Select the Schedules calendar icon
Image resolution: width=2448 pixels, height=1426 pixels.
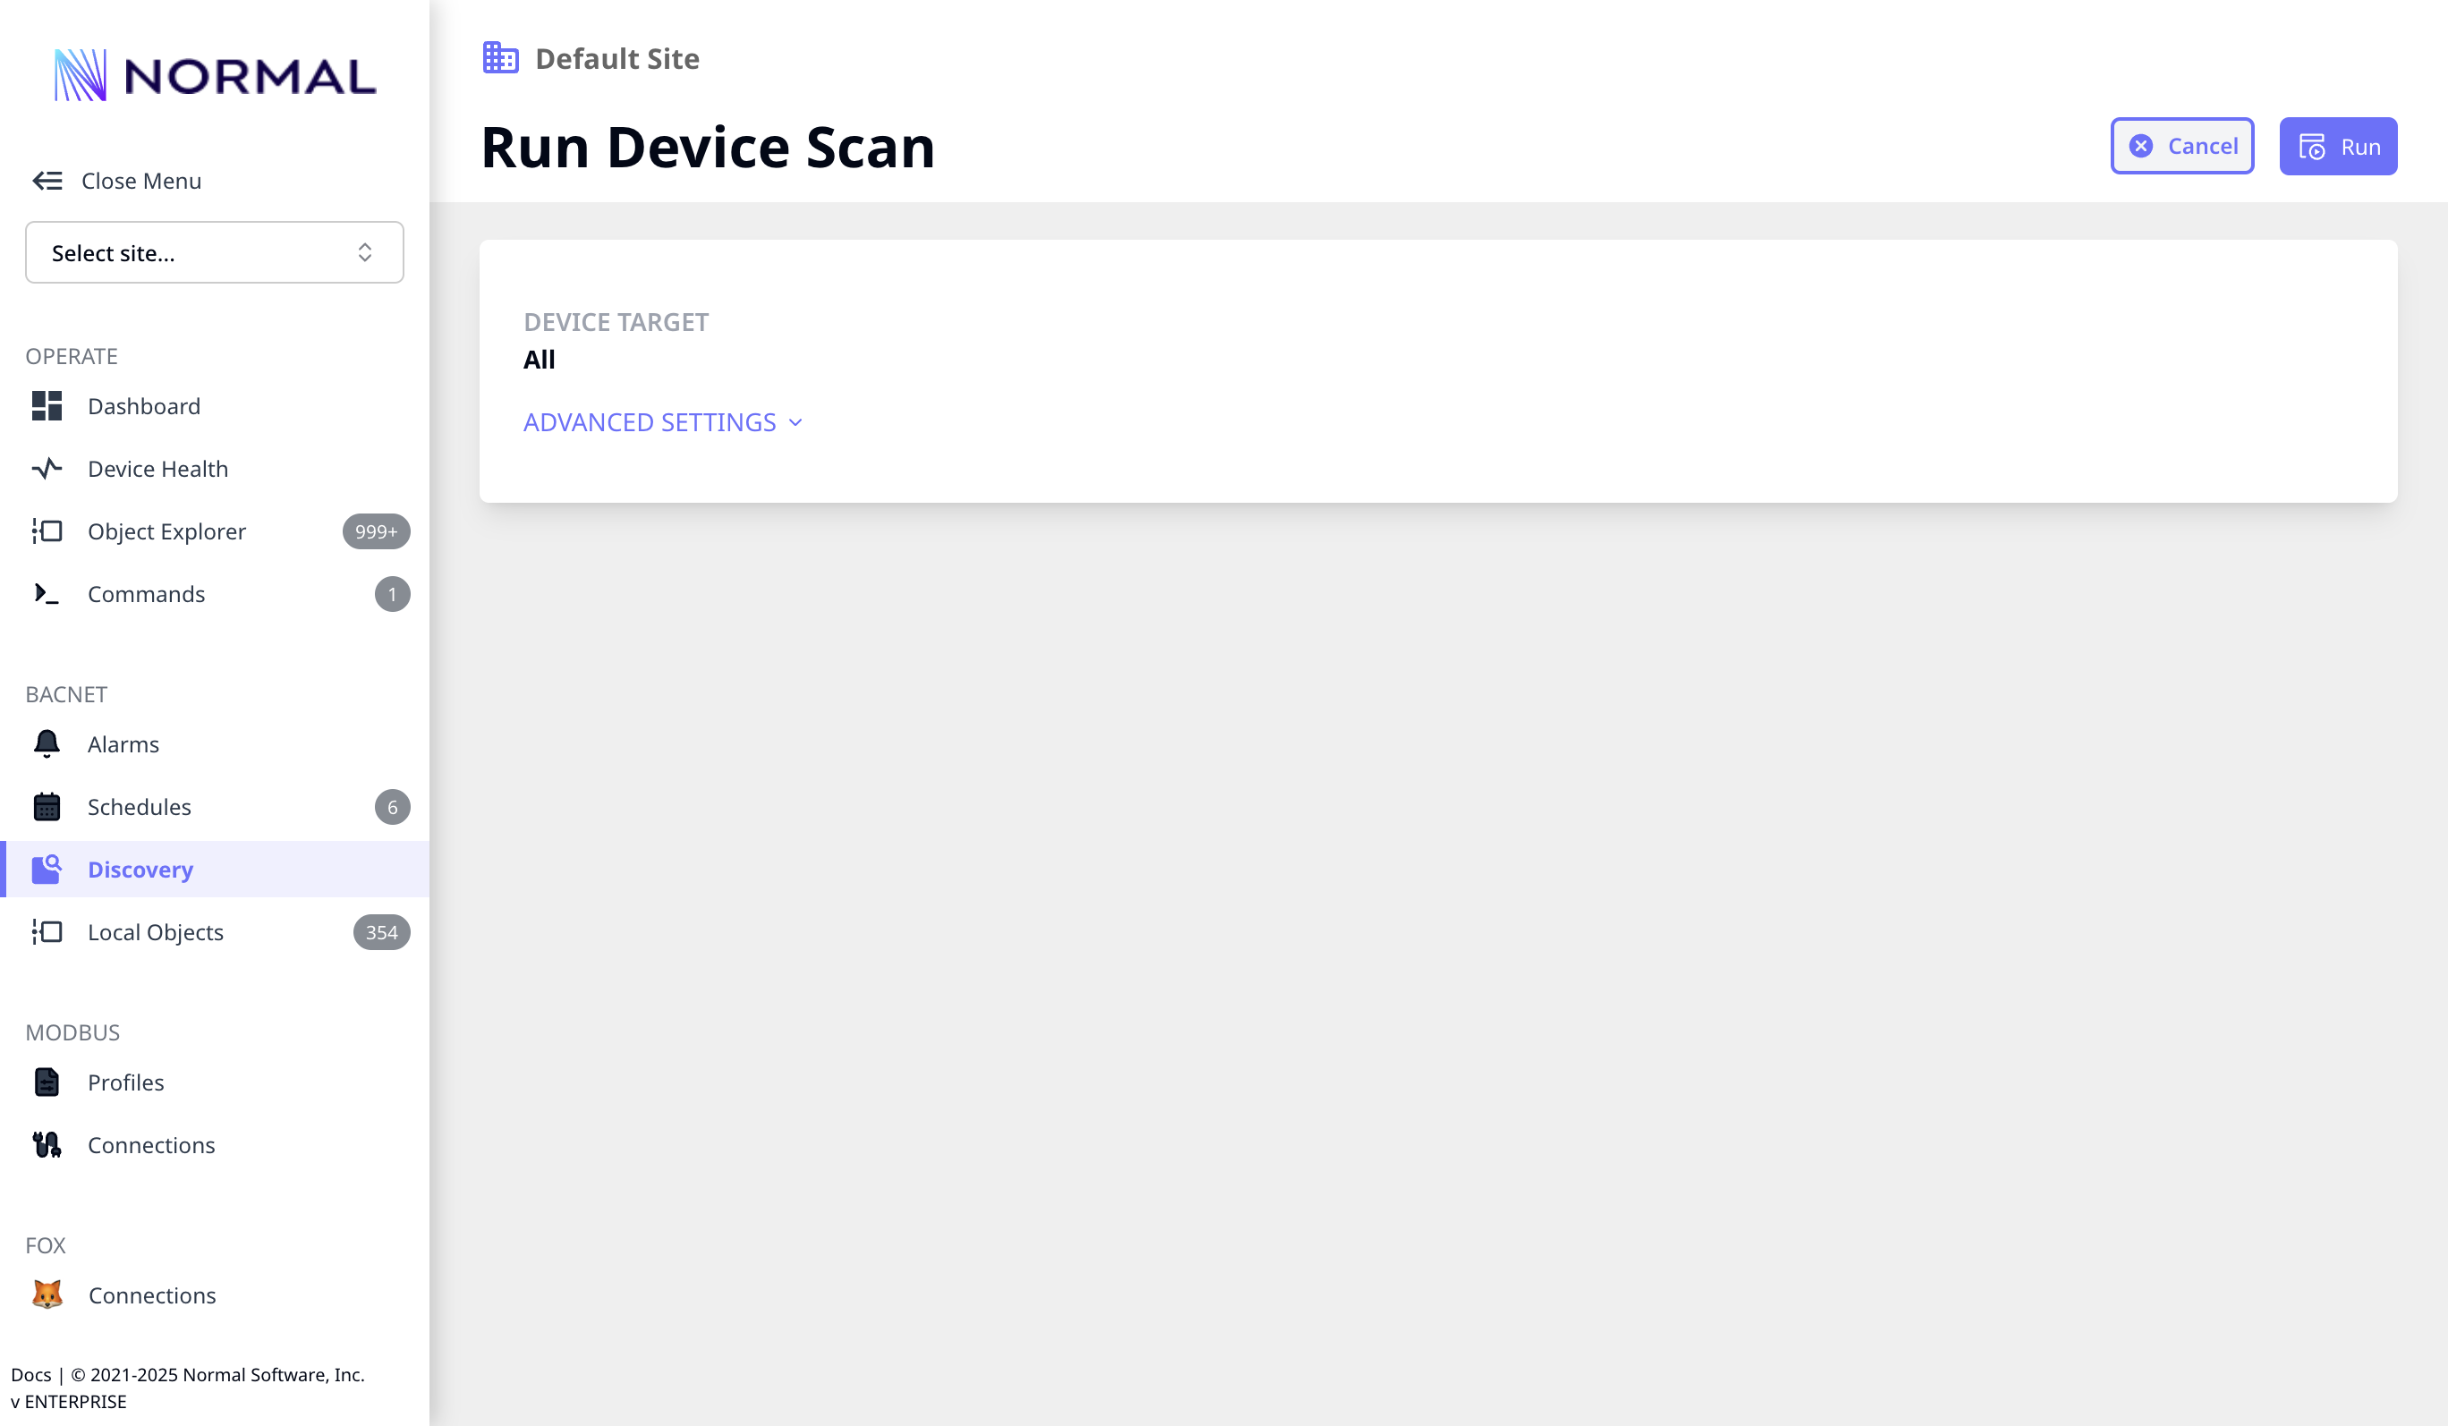pyautogui.click(x=46, y=806)
